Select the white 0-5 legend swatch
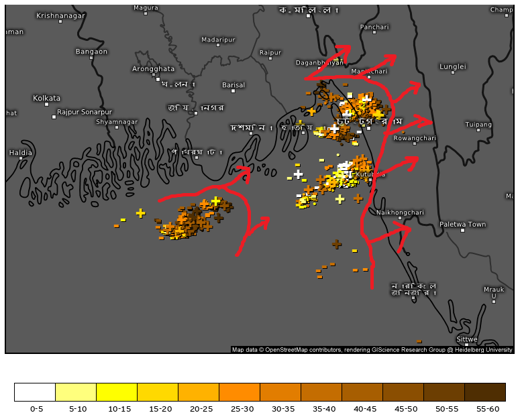Screen dimensions: 520x419 35,392
